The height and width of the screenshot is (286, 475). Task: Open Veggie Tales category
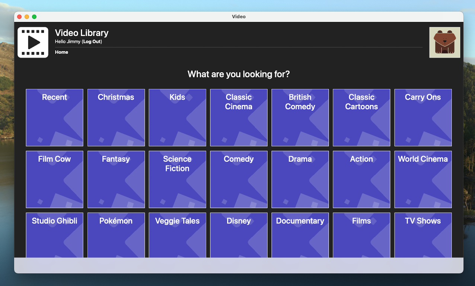tap(177, 235)
